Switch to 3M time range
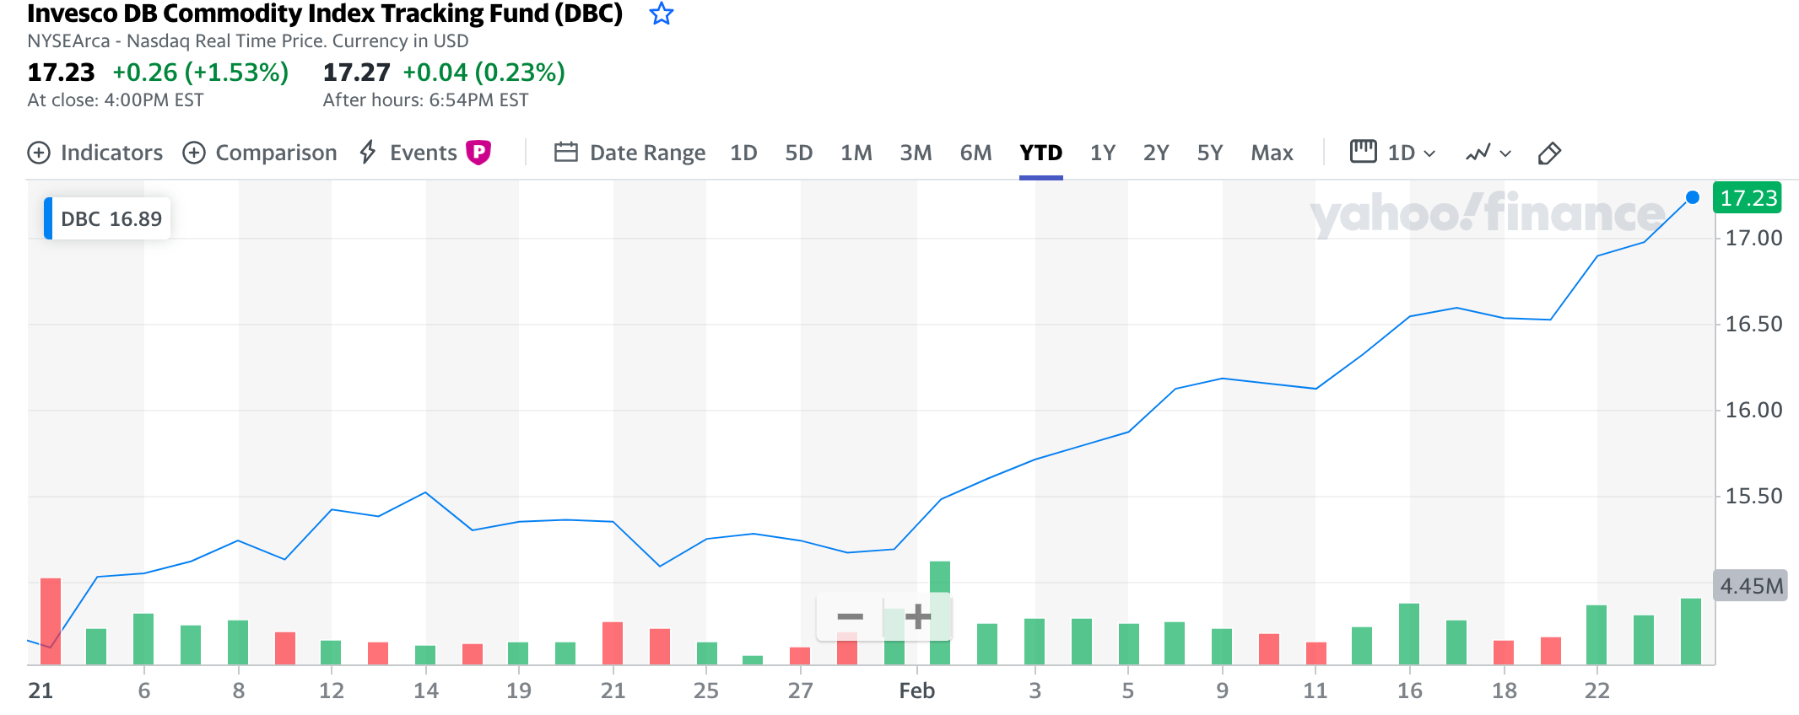This screenshot has height=715, width=1799. click(916, 153)
